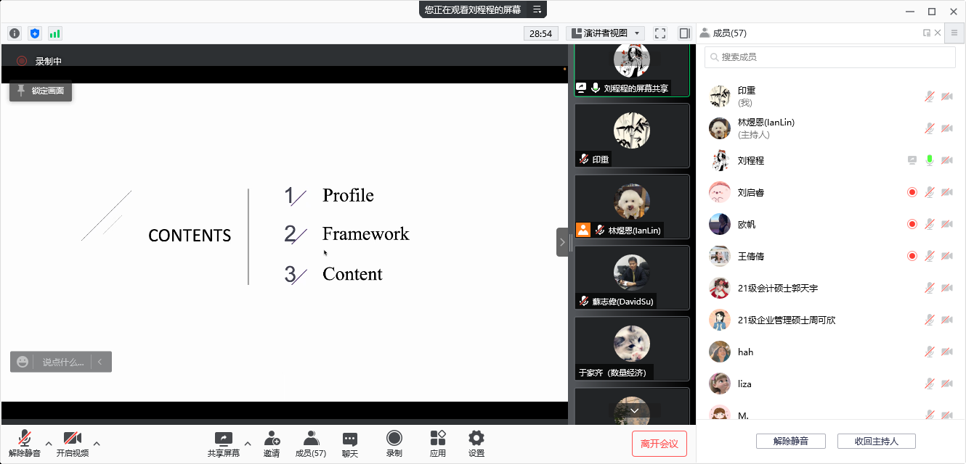Viewport: 966px width, 464px height.
Task: Open the 成员(57) members tab
Action: coord(311,443)
